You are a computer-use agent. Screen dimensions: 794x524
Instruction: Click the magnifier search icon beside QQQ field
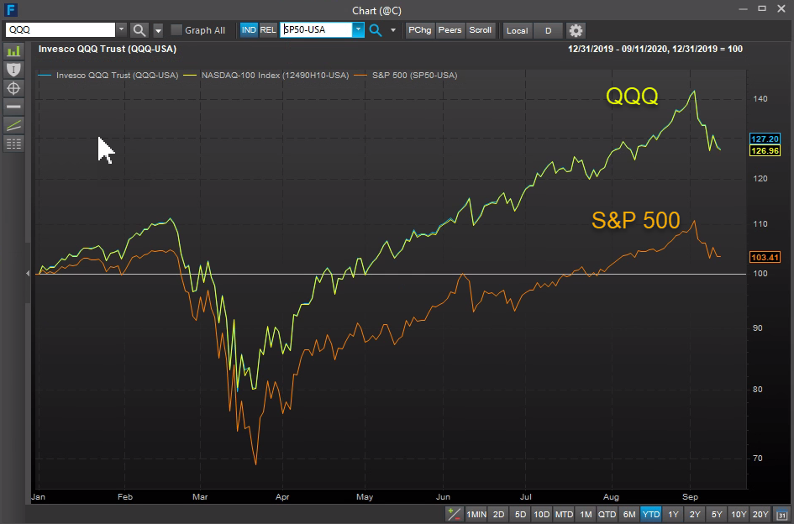pos(139,30)
